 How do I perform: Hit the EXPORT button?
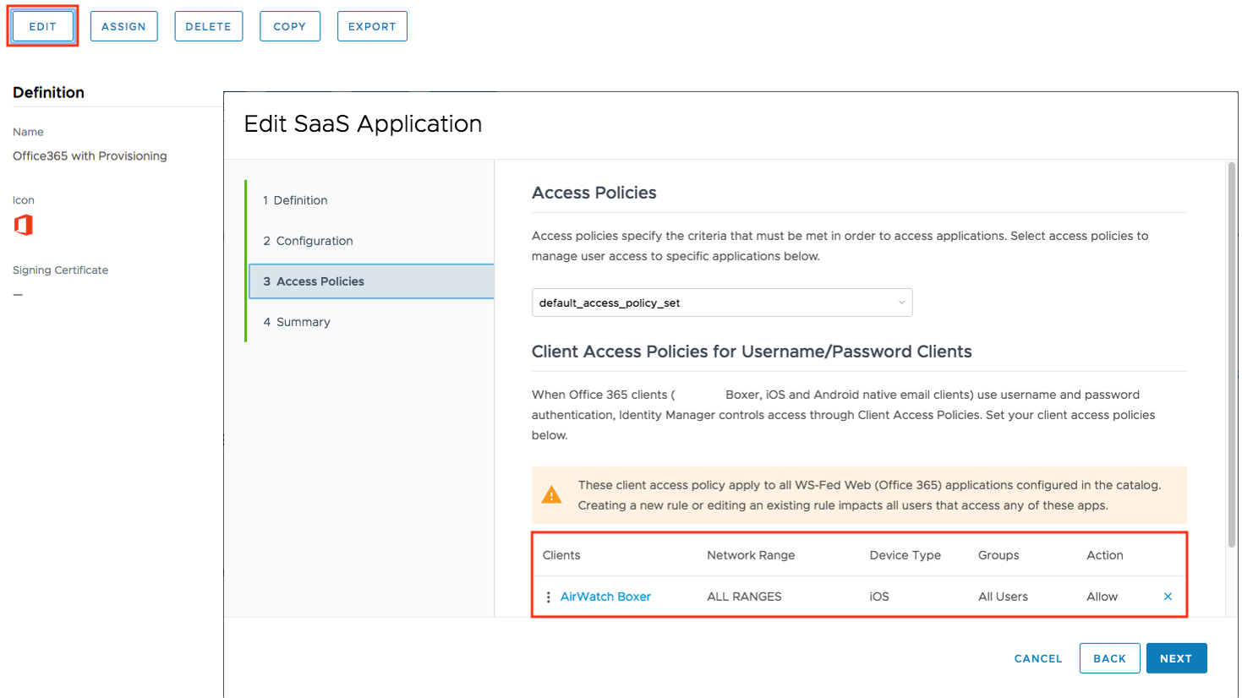click(x=372, y=26)
